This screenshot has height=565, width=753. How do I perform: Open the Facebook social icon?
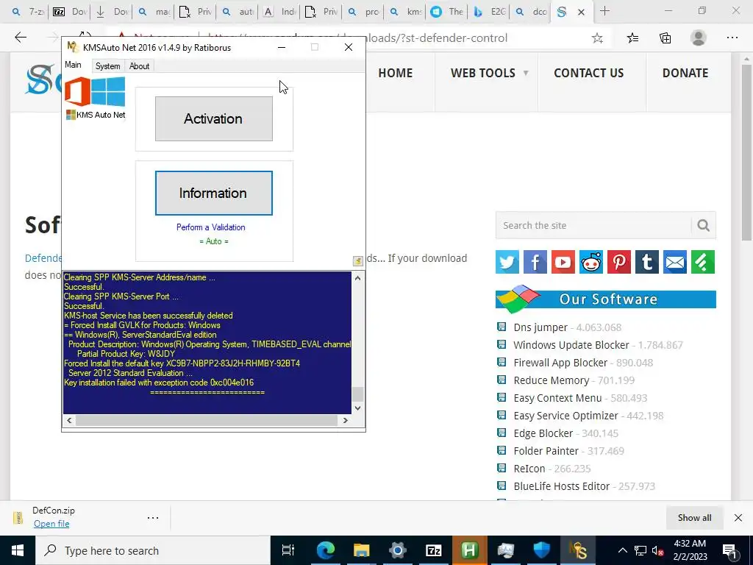535,262
